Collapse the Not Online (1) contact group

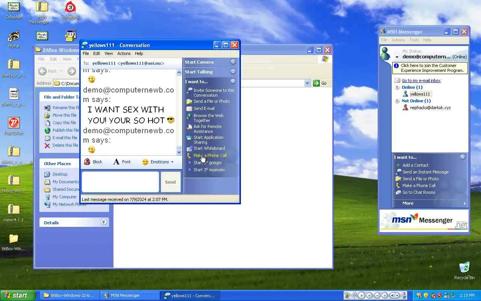(397, 101)
